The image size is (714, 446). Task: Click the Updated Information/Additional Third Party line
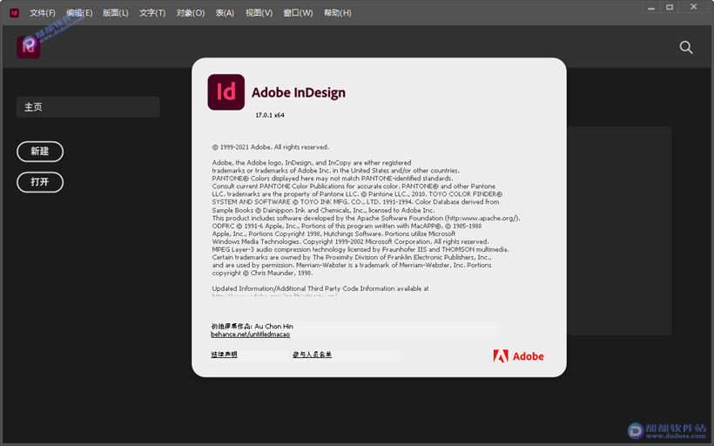pyautogui.click(x=320, y=288)
